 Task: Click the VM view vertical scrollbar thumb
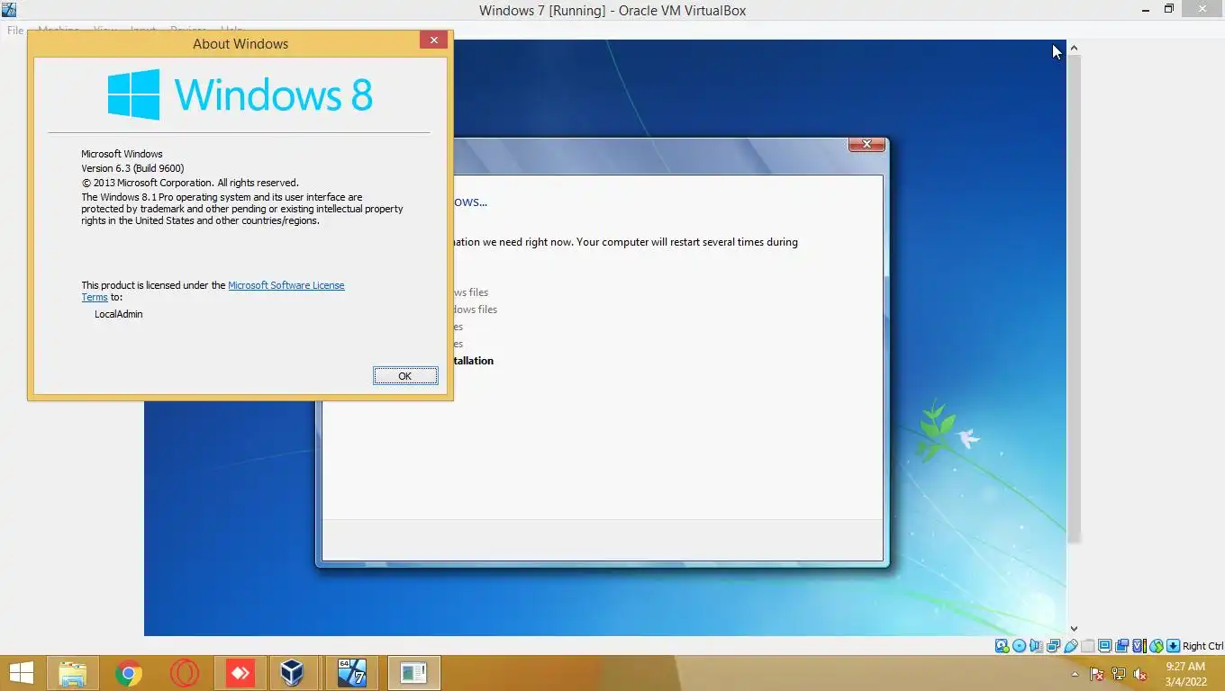(x=1074, y=297)
